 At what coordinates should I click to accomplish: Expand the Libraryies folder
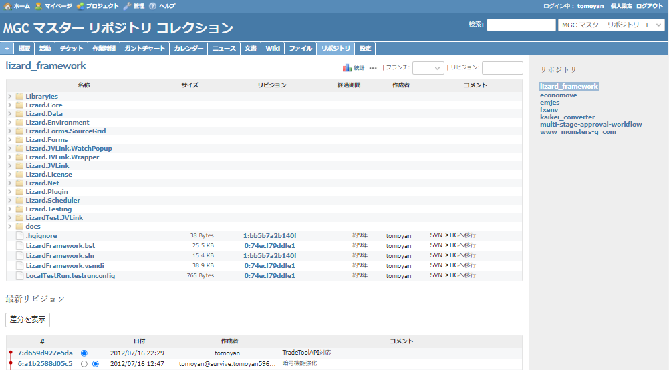click(x=9, y=97)
